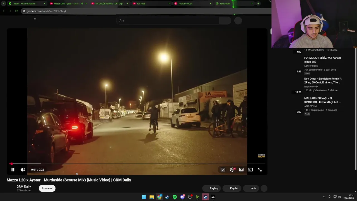Click the video title Mazza L20 x Aystar
357x201 pixels.
pyautogui.click(x=69, y=180)
